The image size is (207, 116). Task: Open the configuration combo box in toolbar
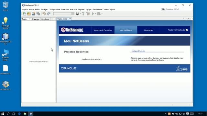(x=64, y=14)
